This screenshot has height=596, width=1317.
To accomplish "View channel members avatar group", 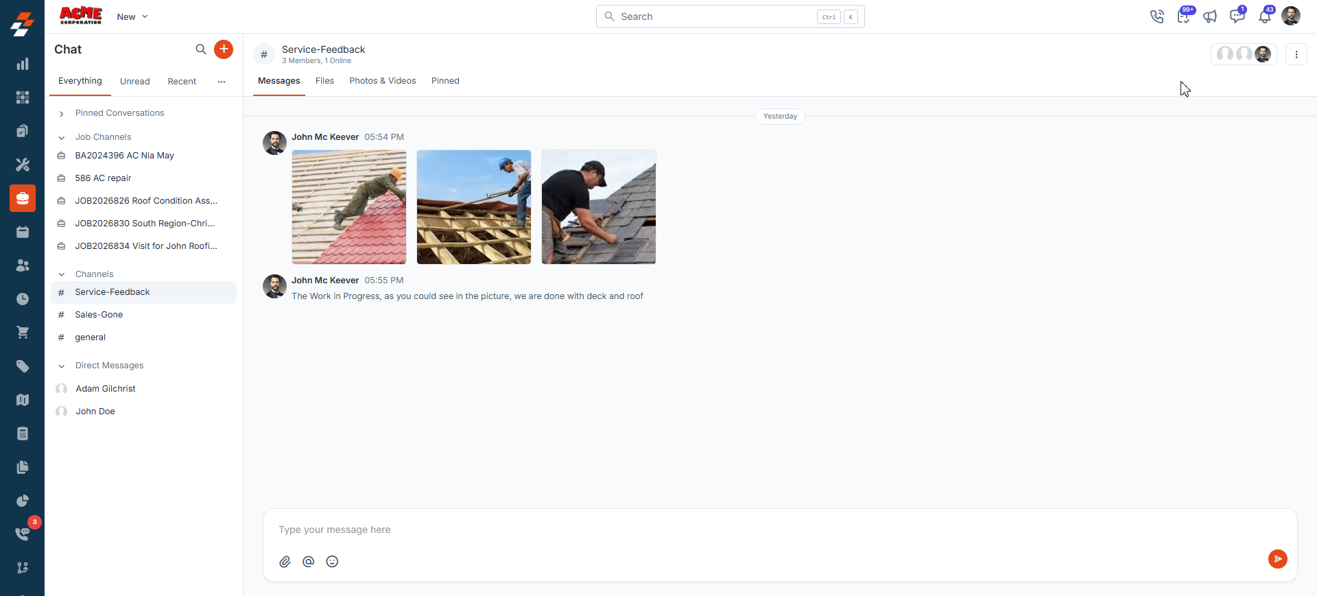I will [1244, 54].
